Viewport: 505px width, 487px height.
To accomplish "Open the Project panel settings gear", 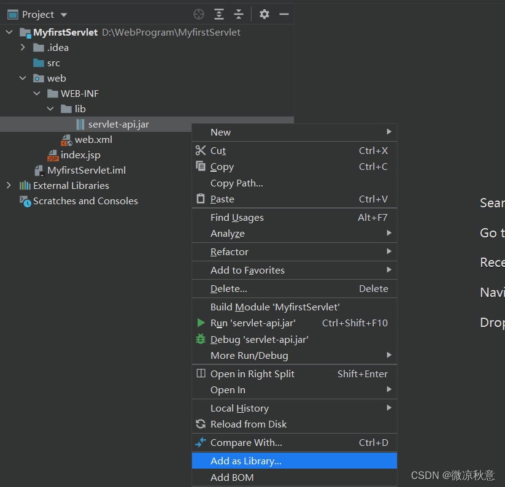I will (x=264, y=14).
